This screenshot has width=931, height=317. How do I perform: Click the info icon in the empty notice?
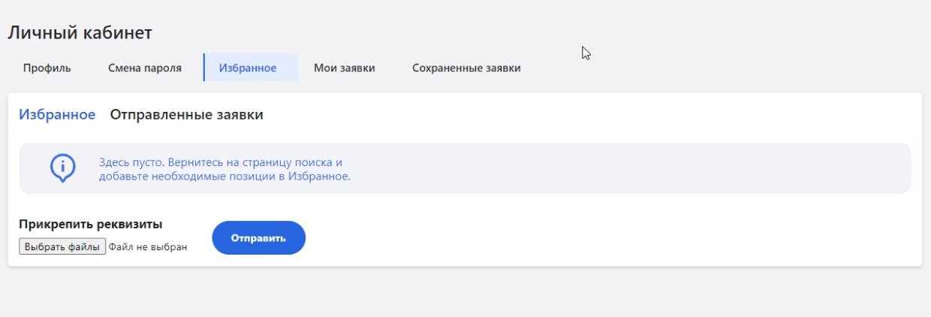[62, 168]
